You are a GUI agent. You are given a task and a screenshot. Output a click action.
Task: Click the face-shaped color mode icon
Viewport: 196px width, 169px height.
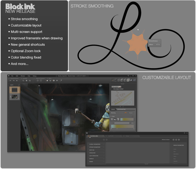pyautogui.click(x=118, y=120)
